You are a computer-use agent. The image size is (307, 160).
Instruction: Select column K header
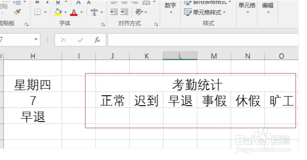click(146, 56)
